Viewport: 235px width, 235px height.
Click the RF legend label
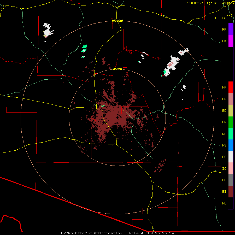pyautogui.click(x=224, y=29)
